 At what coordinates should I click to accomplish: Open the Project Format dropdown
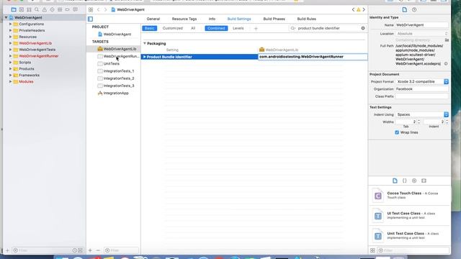coord(421,81)
